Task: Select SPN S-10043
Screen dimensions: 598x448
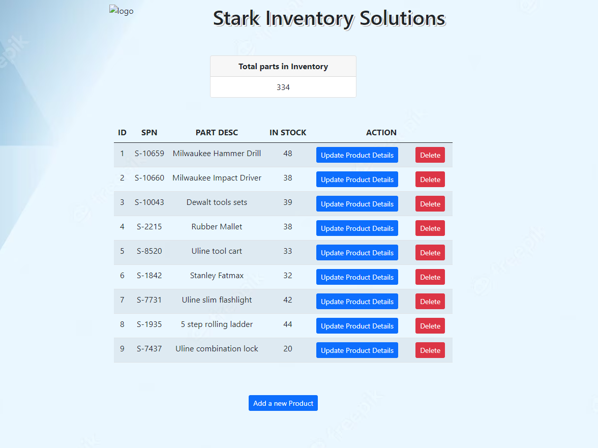Action: (149, 202)
